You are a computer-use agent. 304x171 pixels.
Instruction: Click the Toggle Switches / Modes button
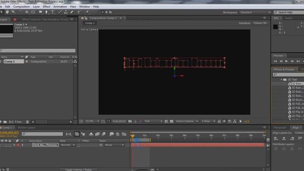pyautogui.click(x=78, y=170)
